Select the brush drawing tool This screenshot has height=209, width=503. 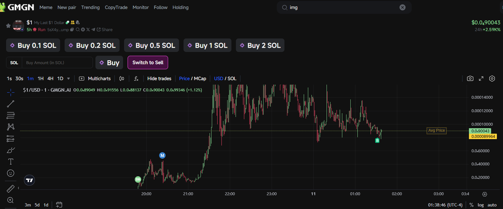(x=10, y=150)
